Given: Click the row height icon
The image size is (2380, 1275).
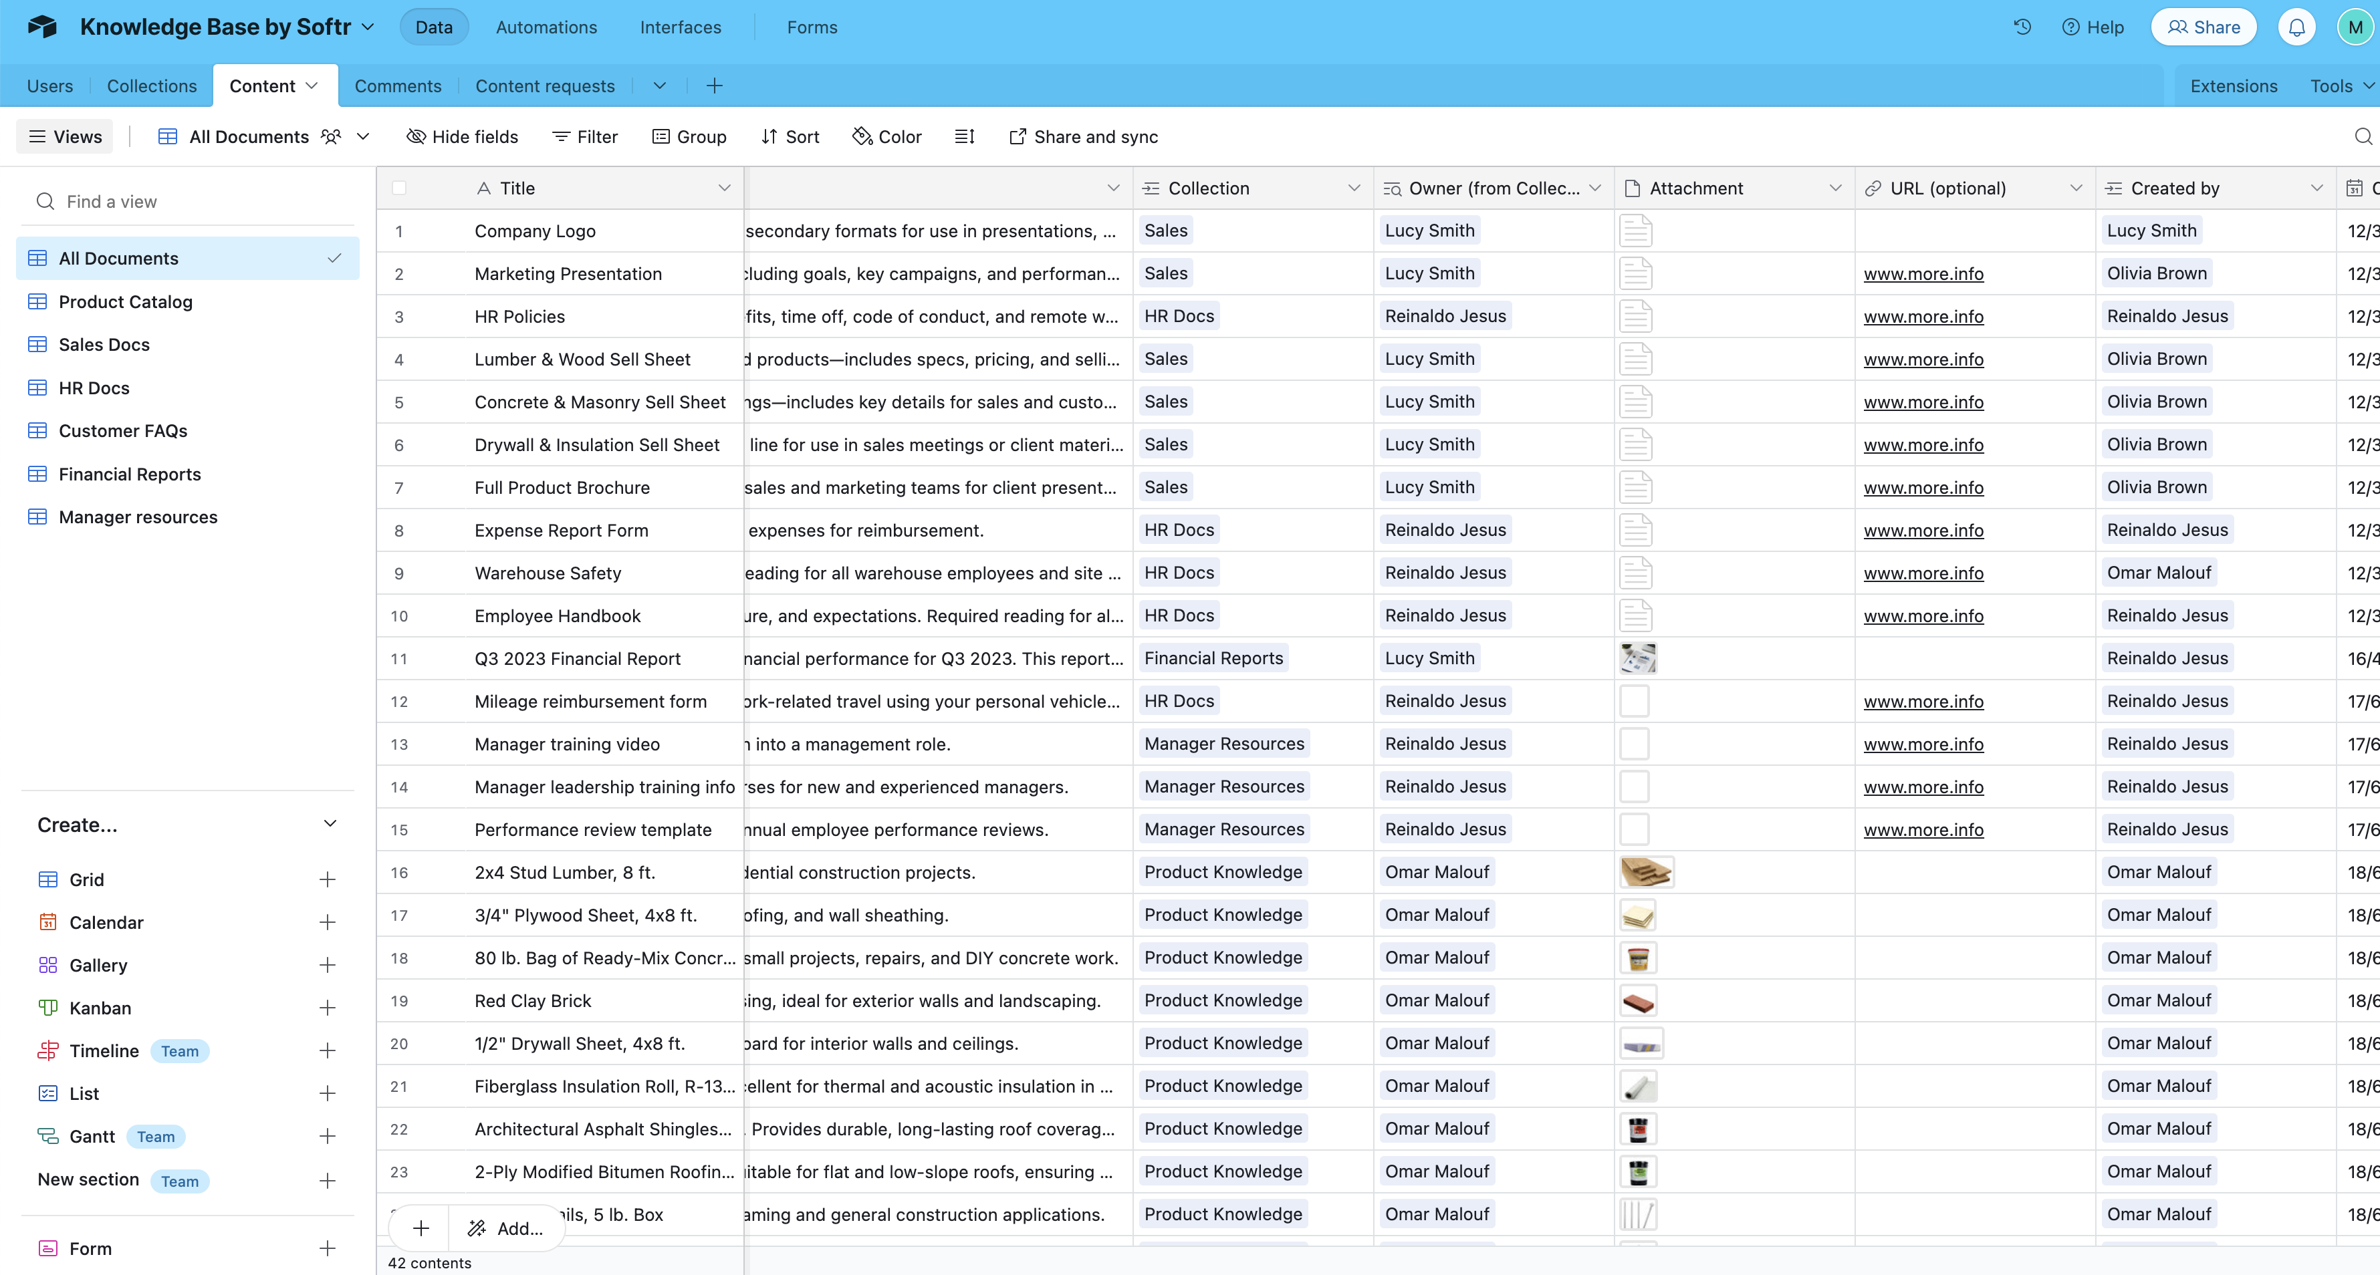Looking at the screenshot, I should click(965, 136).
